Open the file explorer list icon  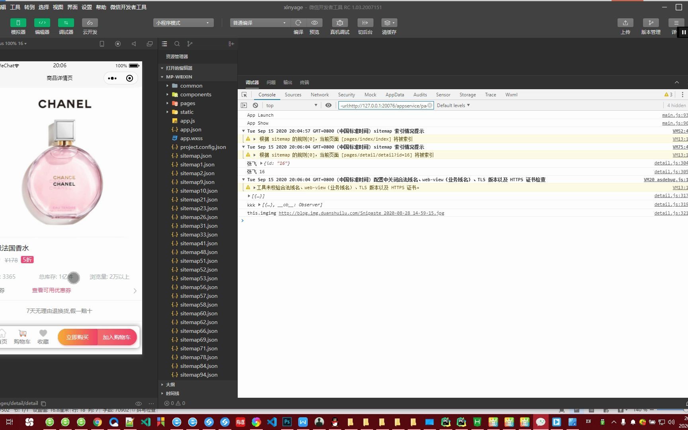pyautogui.click(x=164, y=44)
